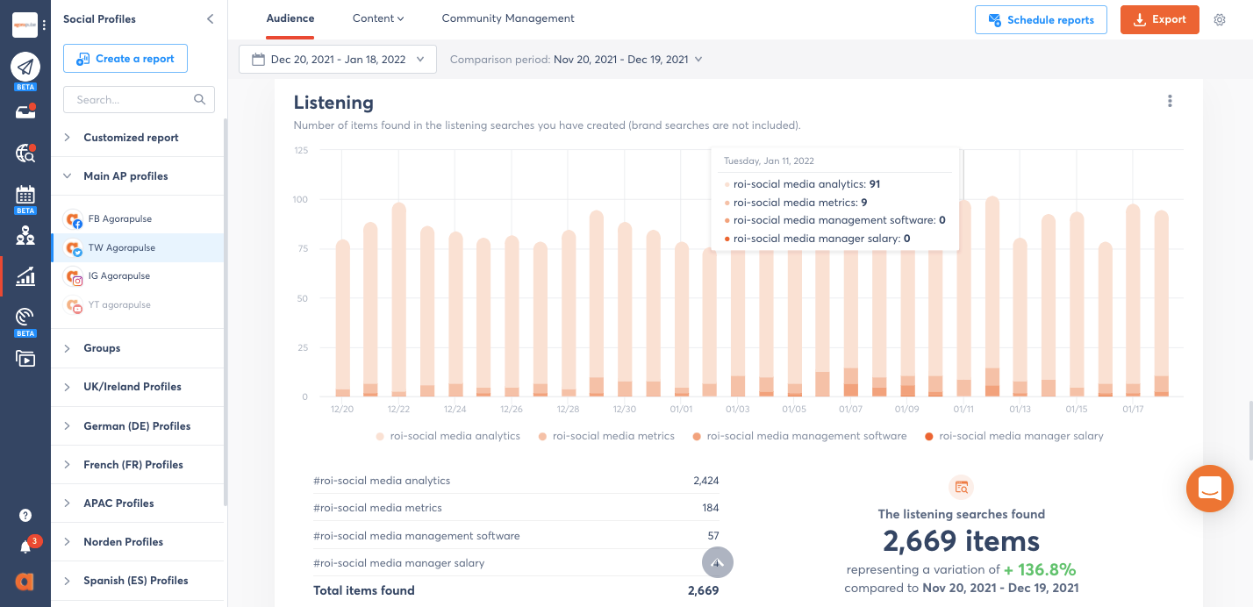Open the inbox icon in sidebar
Image resolution: width=1253 pixels, height=607 pixels.
coord(25,111)
